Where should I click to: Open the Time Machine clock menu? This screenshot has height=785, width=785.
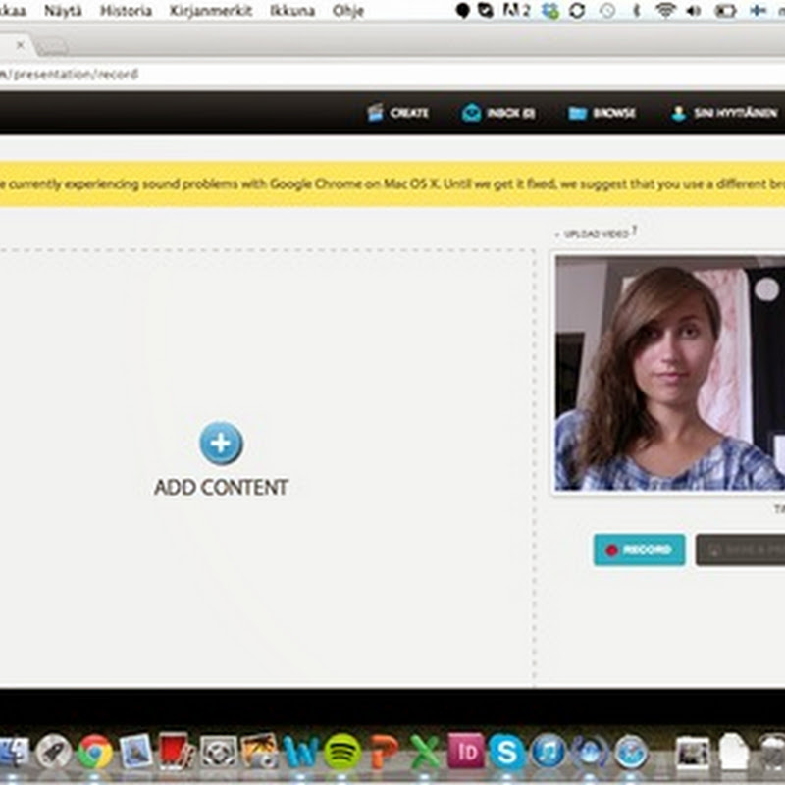pyautogui.click(x=607, y=11)
